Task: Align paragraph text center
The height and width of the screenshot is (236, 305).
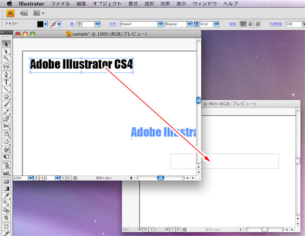Action: pyautogui.click(x=250, y=24)
